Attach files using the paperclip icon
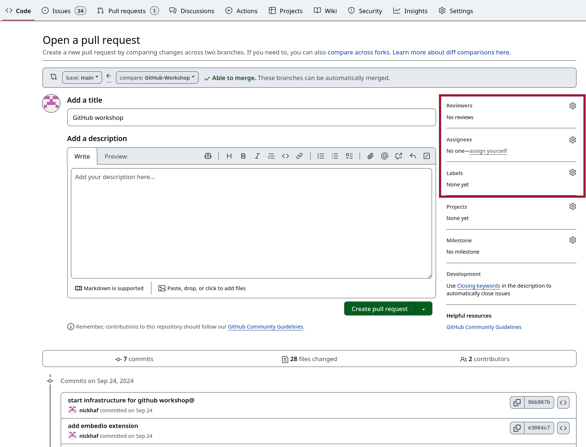The height and width of the screenshot is (447, 586). point(370,156)
